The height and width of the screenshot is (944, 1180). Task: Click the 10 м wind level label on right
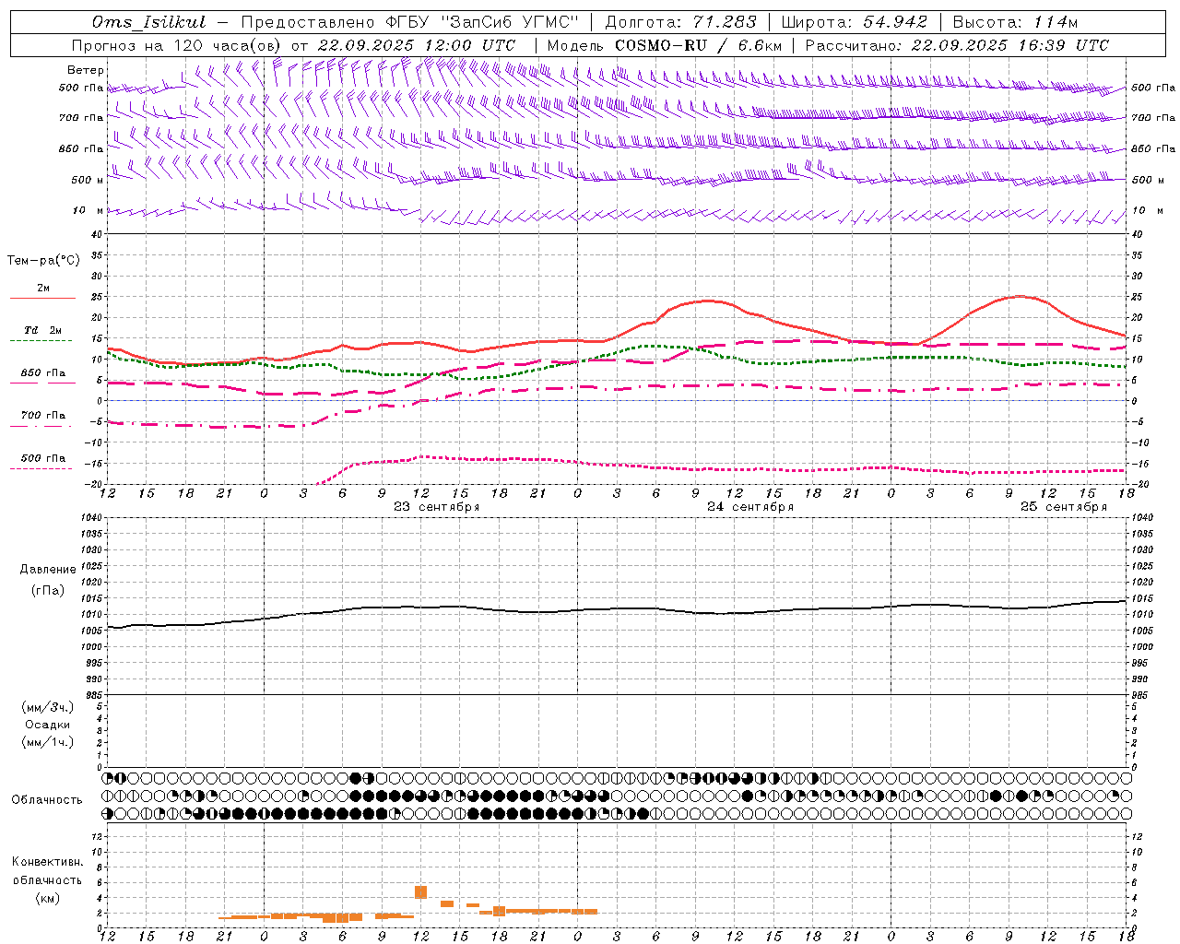1148,210
